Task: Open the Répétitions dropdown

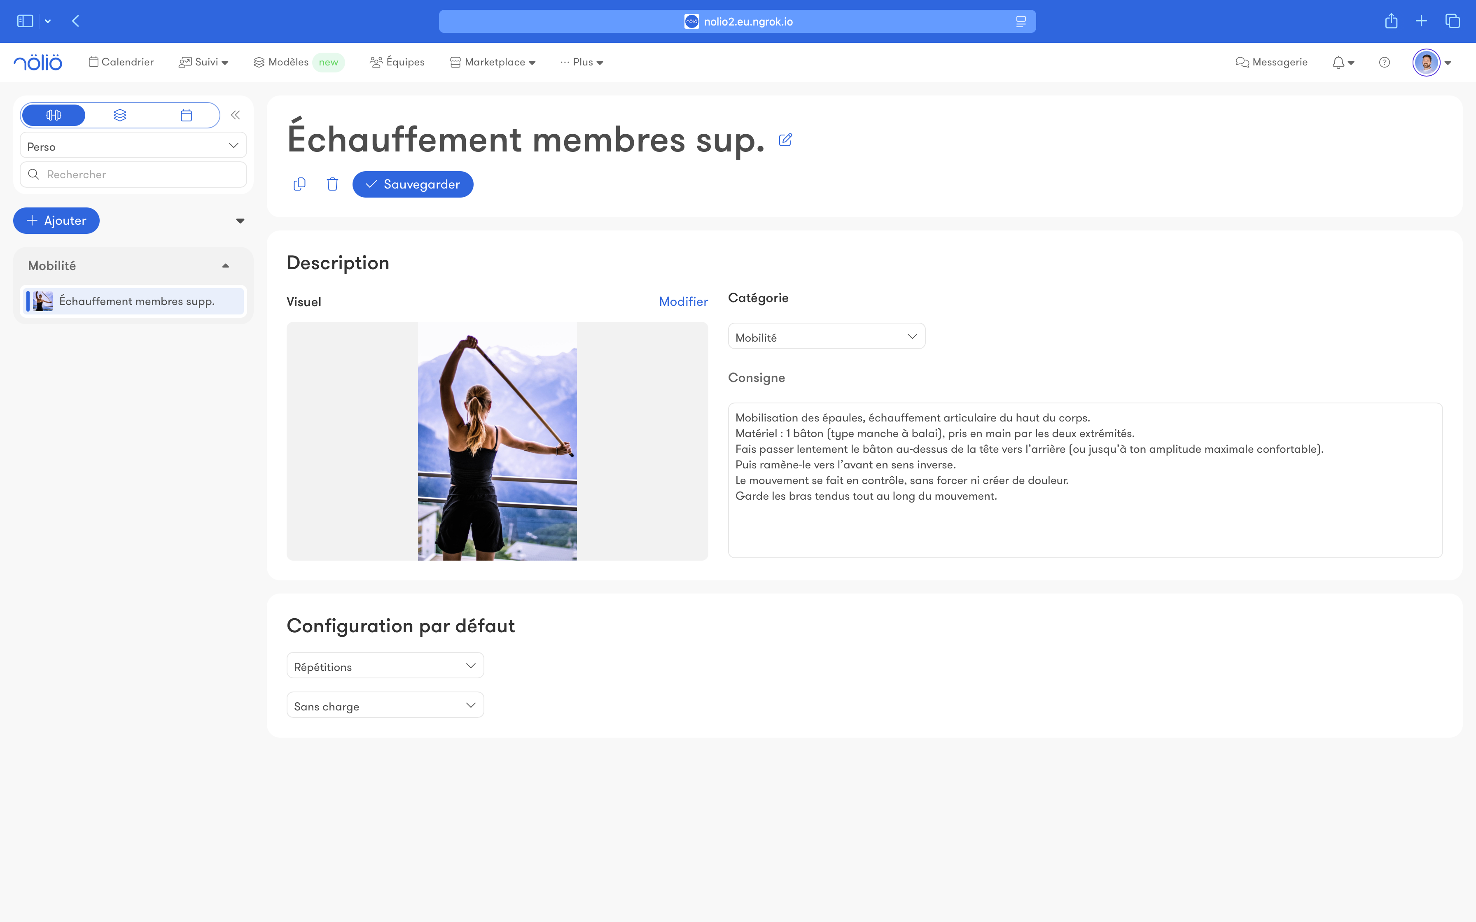Action: click(x=385, y=666)
